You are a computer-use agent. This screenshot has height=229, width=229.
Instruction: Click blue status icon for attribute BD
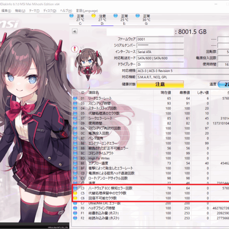coord(75,158)
